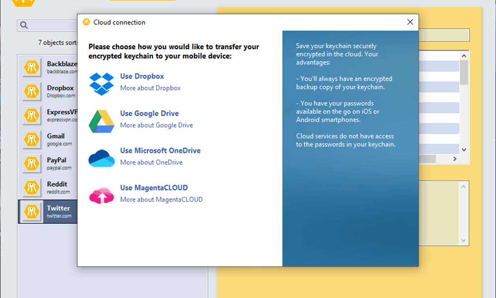
Task: Choose Use Dropbox link
Action: [142, 76]
